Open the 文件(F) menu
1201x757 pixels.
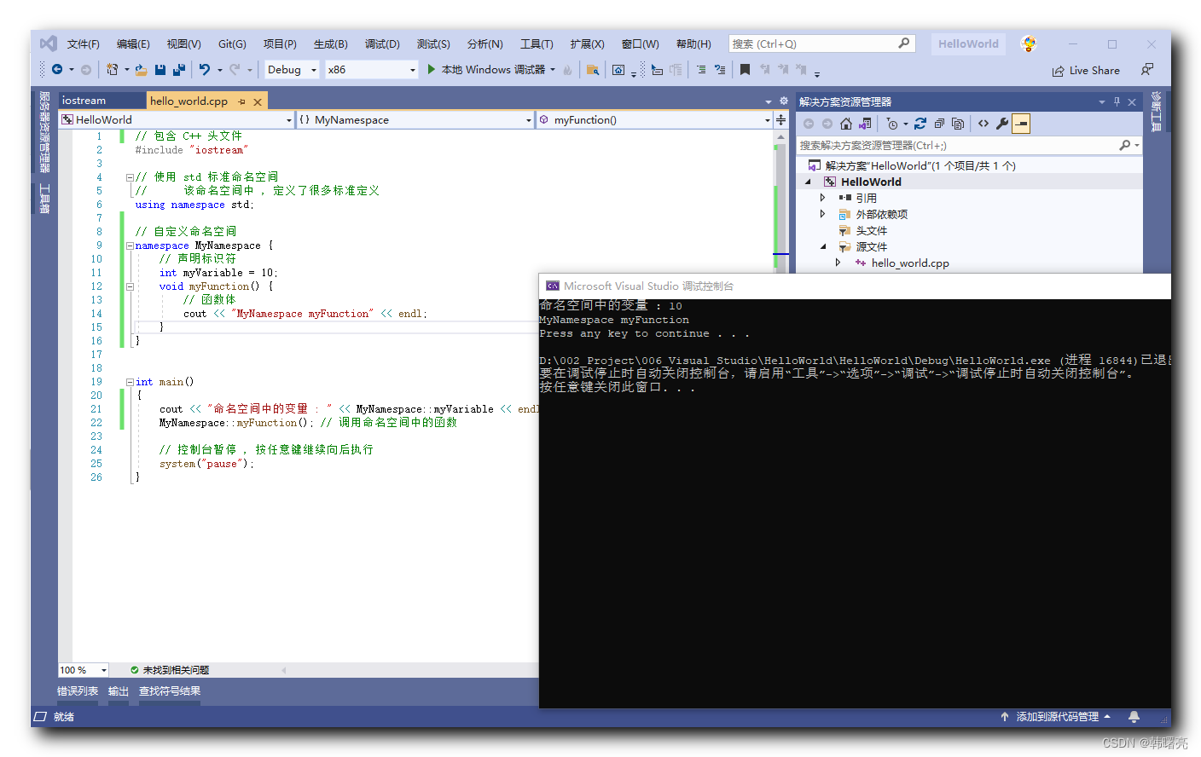tap(84, 43)
